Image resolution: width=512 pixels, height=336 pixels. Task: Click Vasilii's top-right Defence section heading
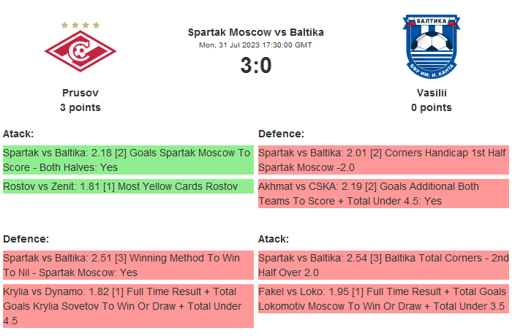point(282,134)
